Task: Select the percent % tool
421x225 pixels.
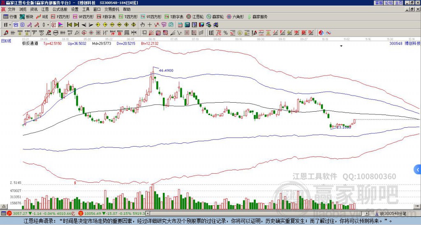Action: click(226, 33)
